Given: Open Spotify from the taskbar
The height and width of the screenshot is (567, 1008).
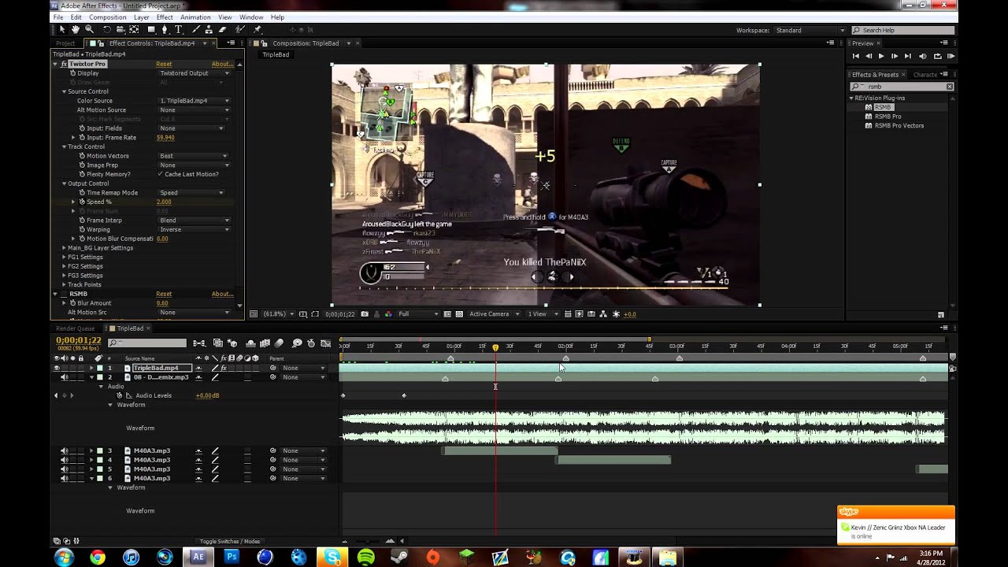Looking at the screenshot, I should (366, 557).
